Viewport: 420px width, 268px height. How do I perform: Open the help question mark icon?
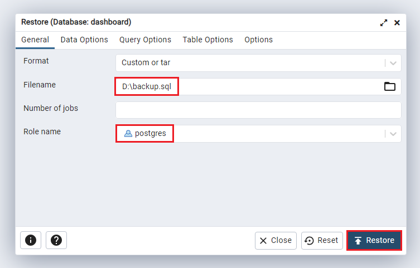(56, 240)
